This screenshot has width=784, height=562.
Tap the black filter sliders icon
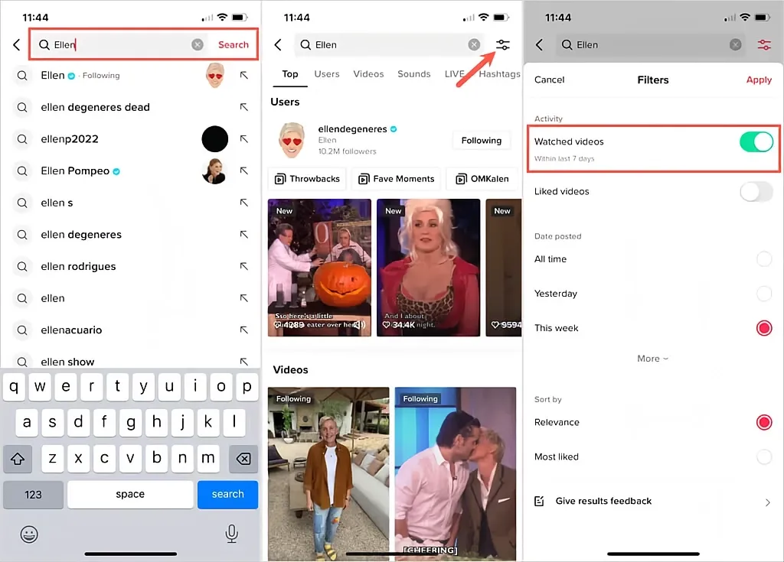pyautogui.click(x=502, y=45)
